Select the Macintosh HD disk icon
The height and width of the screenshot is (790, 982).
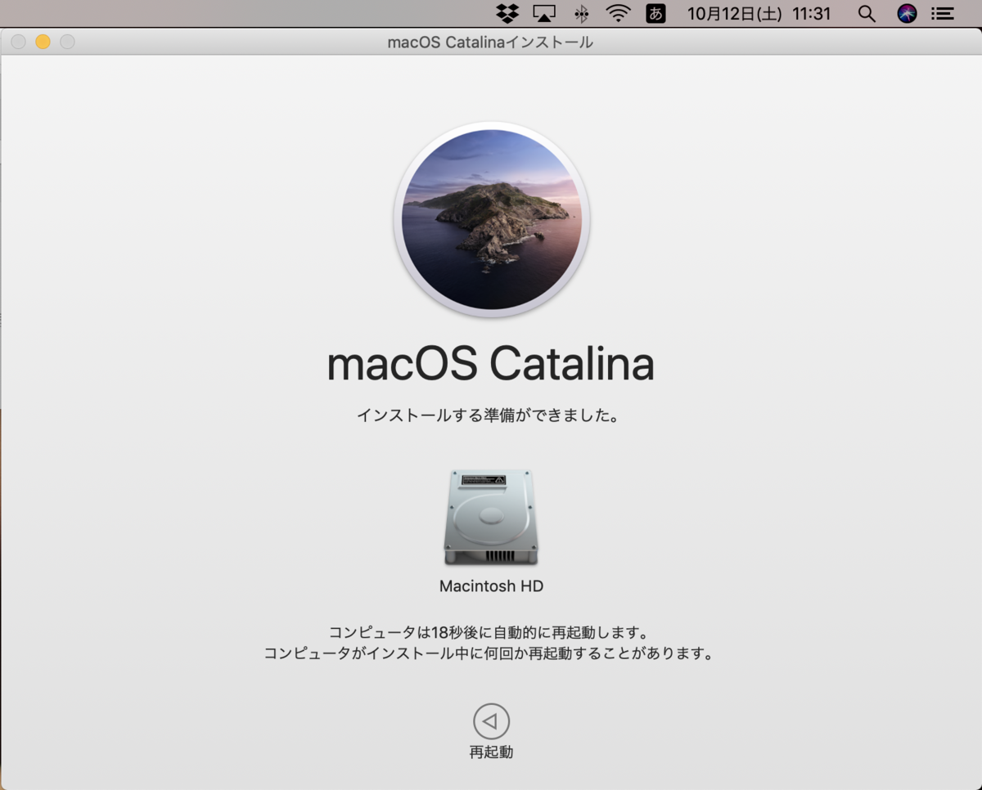point(491,517)
